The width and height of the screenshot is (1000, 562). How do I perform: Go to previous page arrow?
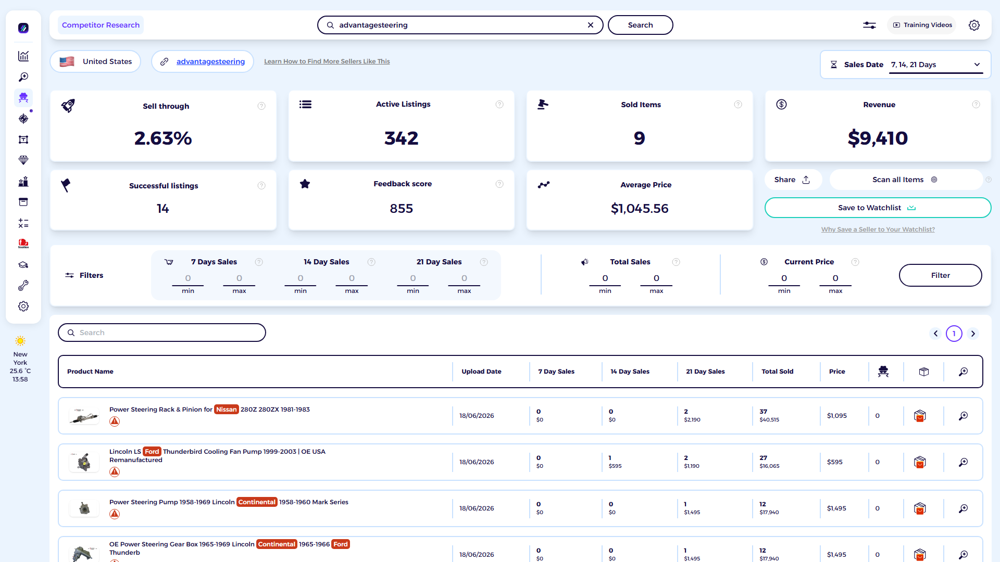click(935, 334)
